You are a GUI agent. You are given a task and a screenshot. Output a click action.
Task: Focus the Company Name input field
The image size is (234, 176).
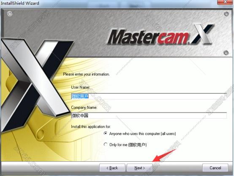(x=149, y=116)
